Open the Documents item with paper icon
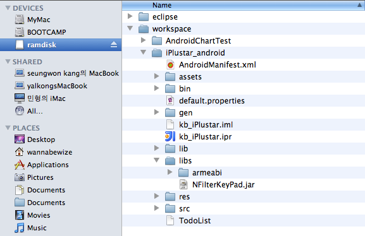The height and width of the screenshot is (236, 365). coord(20,190)
